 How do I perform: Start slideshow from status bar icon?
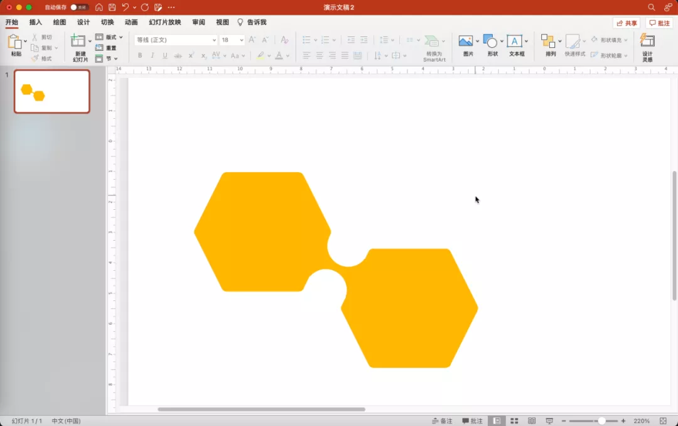point(549,421)
